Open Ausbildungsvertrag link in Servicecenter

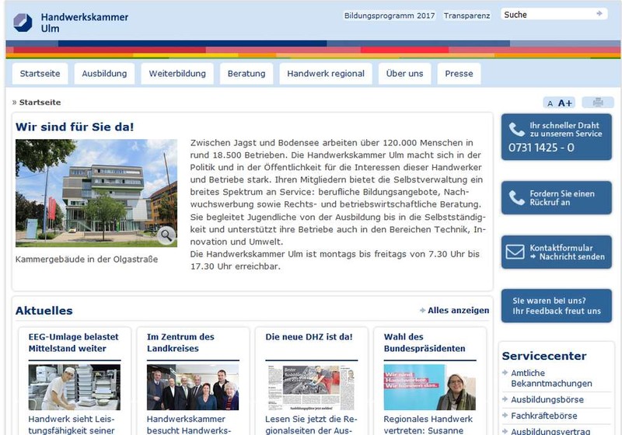click(x=550, y=431)
